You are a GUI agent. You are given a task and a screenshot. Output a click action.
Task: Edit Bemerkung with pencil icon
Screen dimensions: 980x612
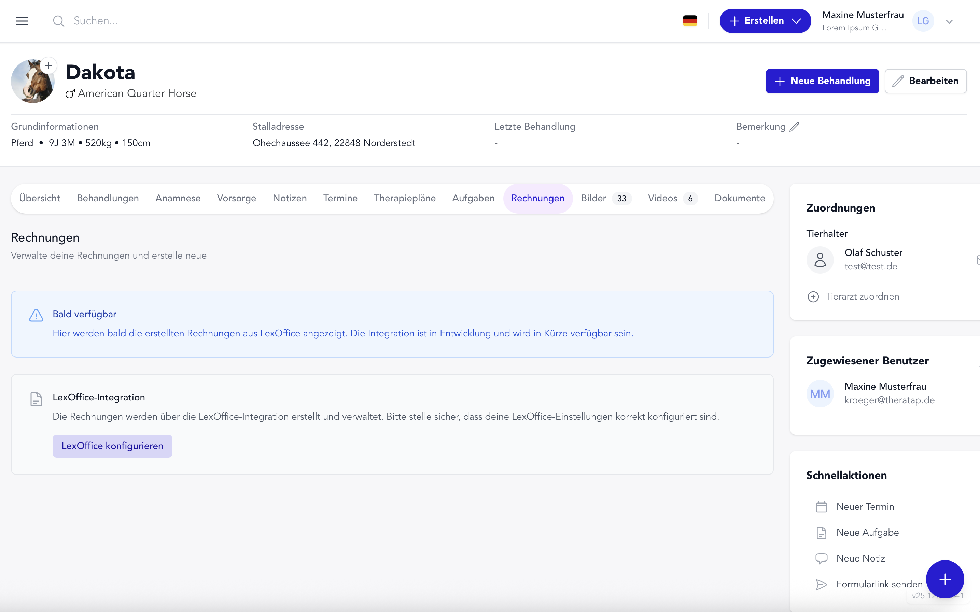tap(794, 127)
